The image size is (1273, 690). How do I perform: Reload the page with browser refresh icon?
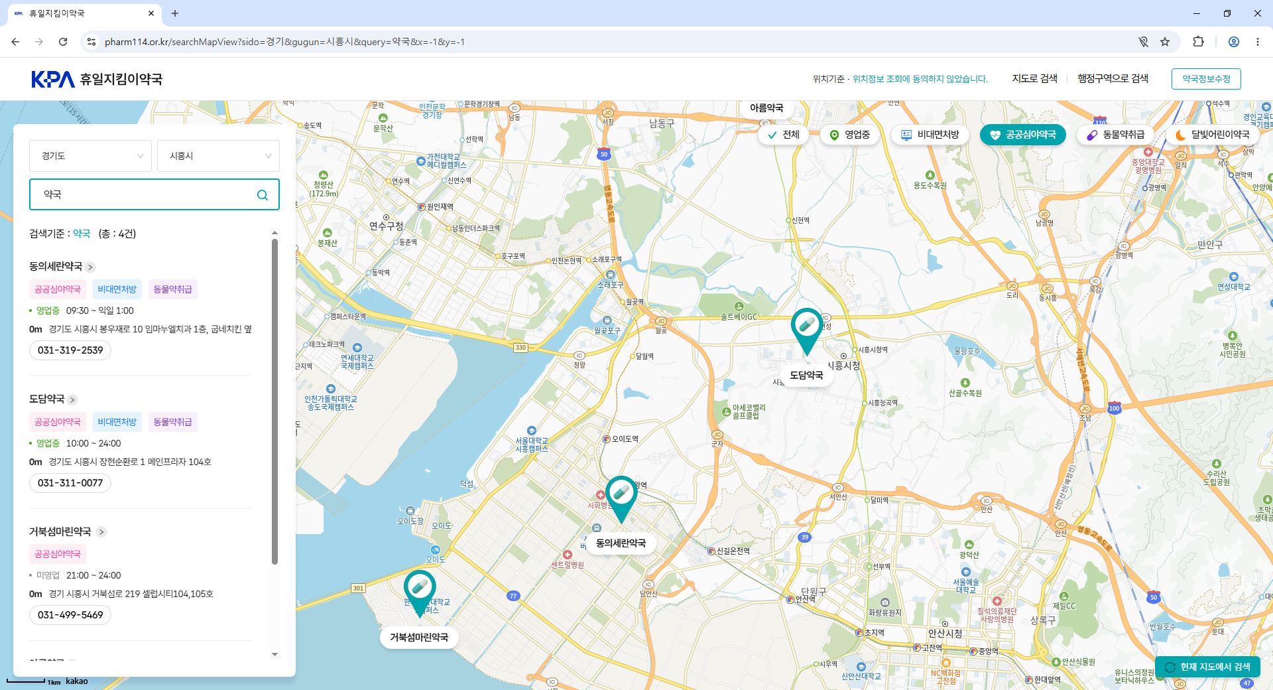[x=63, y=42]
